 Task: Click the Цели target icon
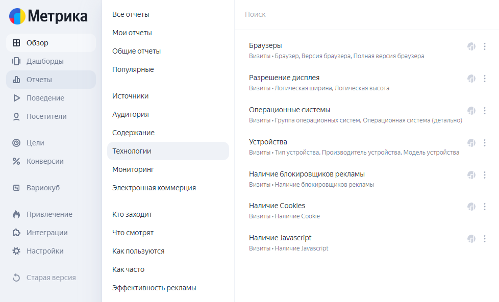(x=16, y=143)
